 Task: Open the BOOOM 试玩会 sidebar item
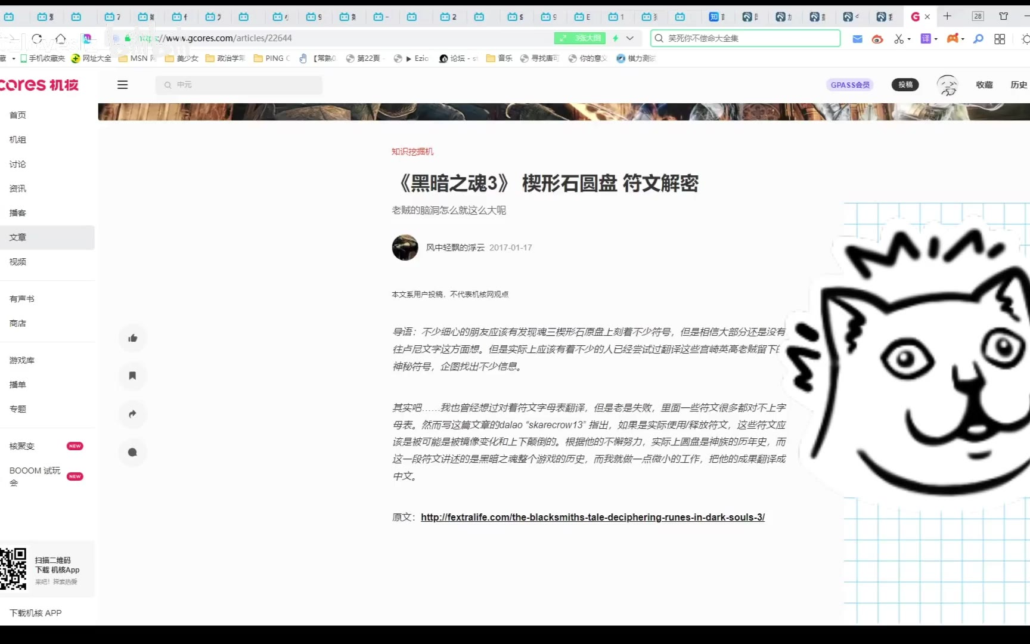pyautogui.click(x=47, y=476)
